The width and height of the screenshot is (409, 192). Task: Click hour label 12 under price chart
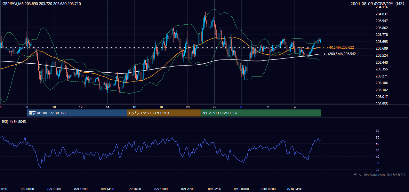(81, 107)
